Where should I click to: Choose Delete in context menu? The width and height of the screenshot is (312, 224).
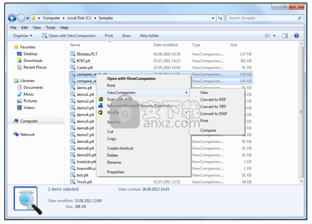[x=112, y=155]
